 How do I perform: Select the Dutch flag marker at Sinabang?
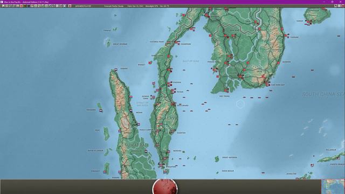(101, 110)
